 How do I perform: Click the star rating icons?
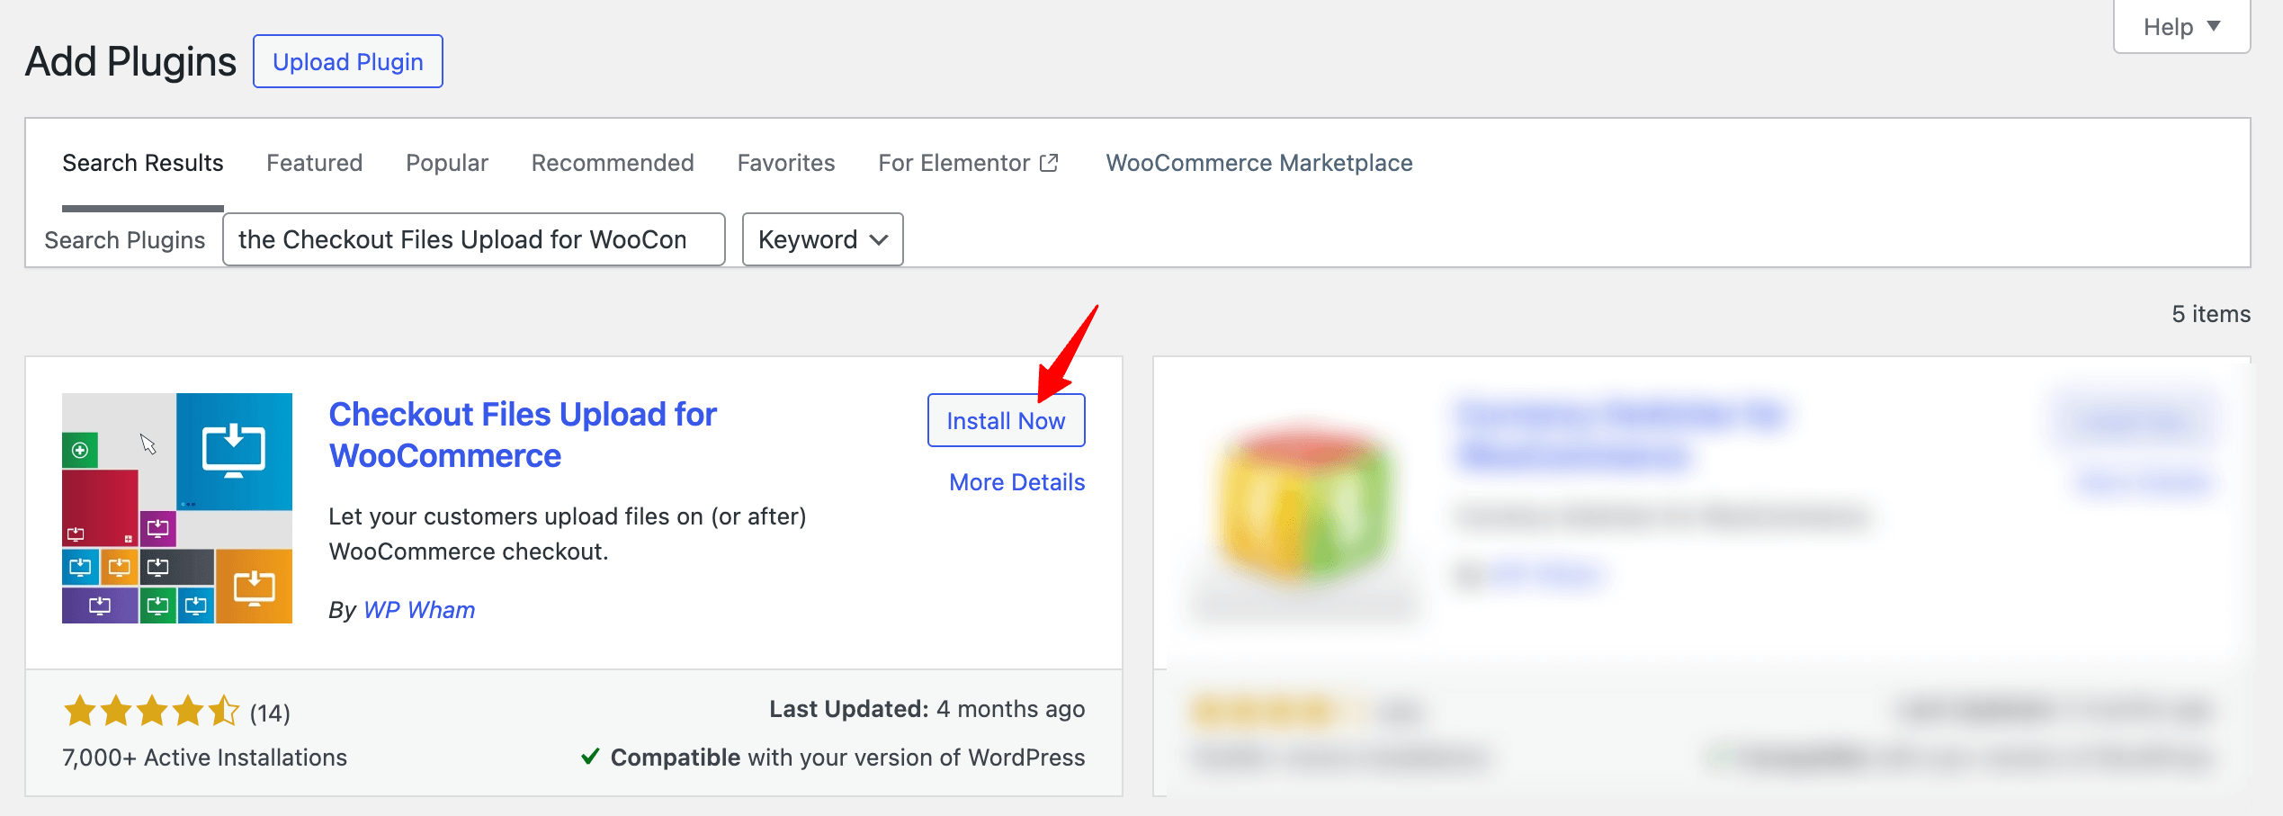point(151,712)
